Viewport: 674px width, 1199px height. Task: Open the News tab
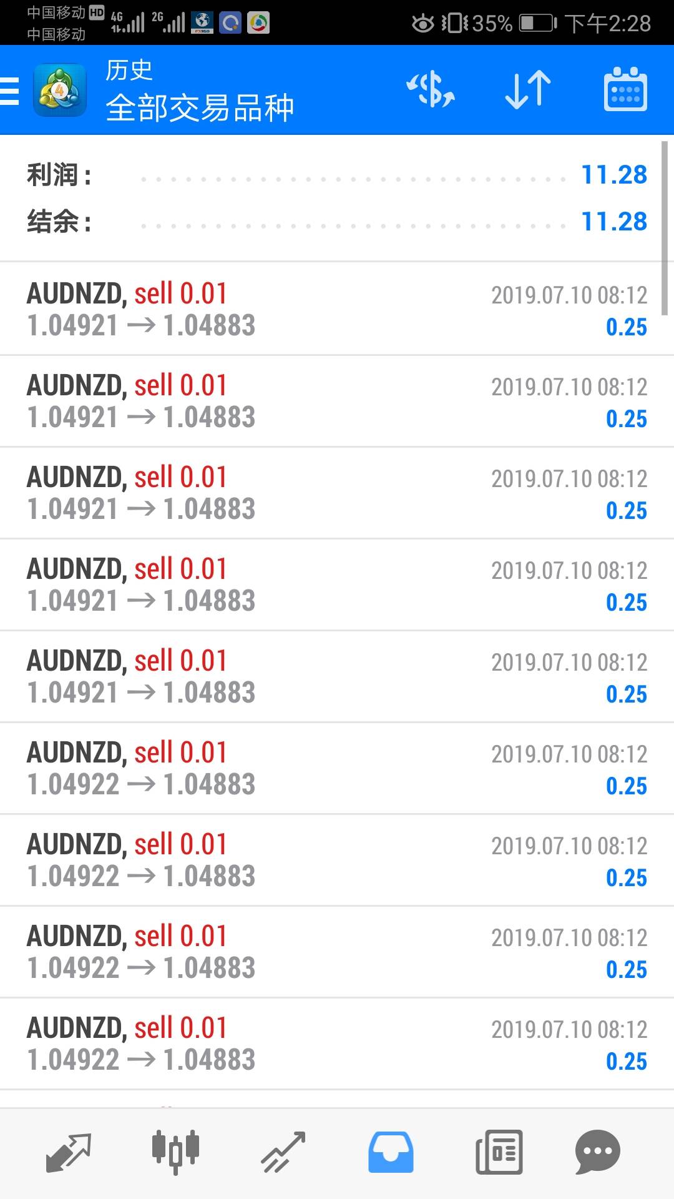point(499,1152)
